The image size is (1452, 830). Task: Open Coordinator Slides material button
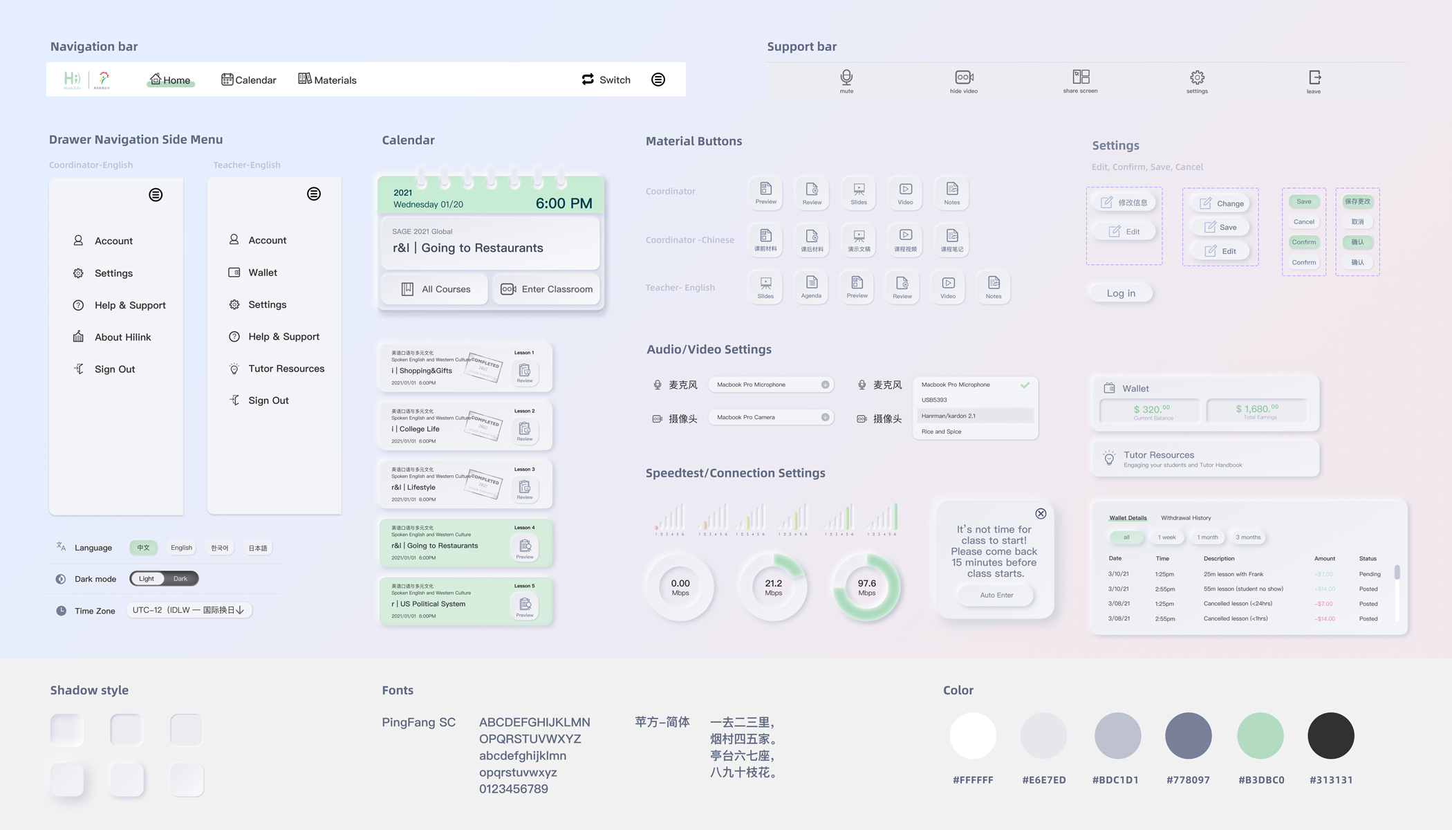tap(859, 192)
